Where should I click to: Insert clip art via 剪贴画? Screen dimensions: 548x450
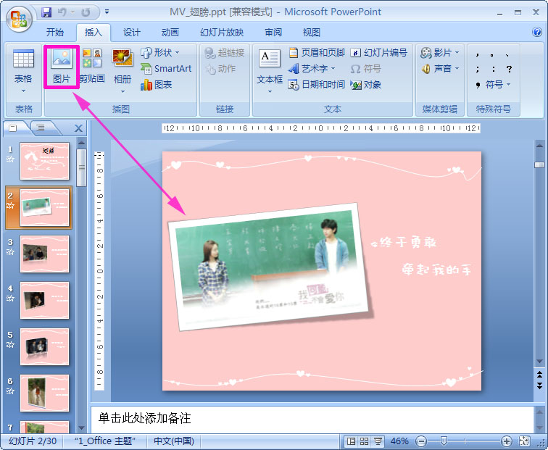92,66
